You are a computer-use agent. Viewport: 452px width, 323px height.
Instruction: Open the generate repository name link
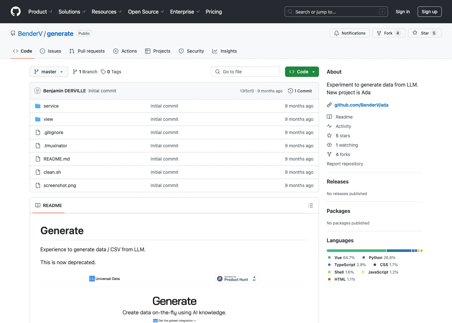[60, 34]
